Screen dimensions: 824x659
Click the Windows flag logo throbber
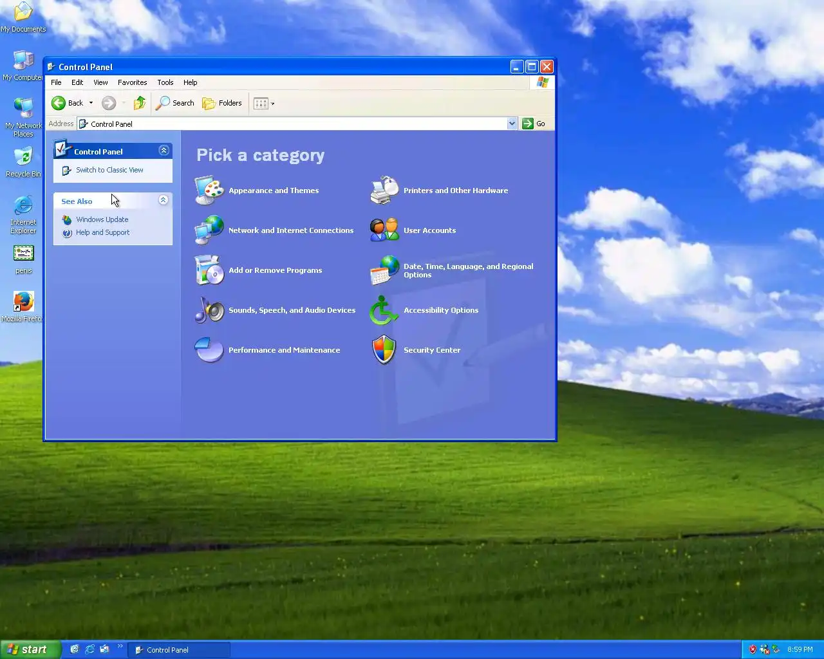pos(543,82)
